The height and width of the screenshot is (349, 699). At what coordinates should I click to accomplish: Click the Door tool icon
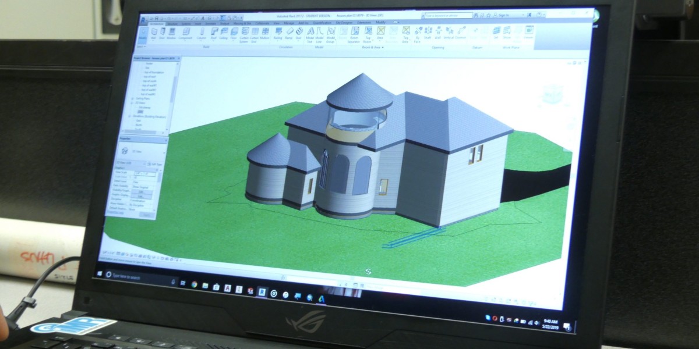(x=163, y=33)
